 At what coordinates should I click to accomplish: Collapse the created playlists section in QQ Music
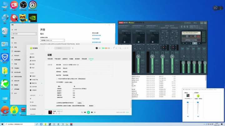point(42,95)
